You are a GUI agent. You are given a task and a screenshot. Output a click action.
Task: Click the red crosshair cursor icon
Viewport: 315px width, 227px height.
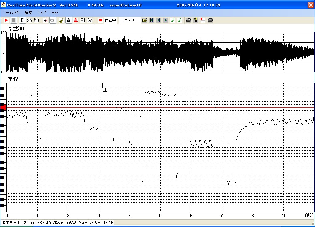point(203,20)
